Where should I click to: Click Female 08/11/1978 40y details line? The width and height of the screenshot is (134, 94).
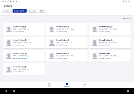pos(108,43)
